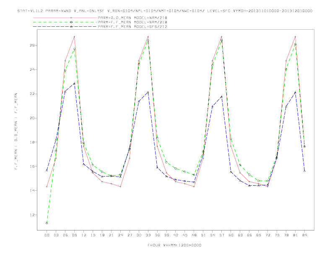
Task: Click x-axis forecast hour label 30
Action: (x=139, y=235)
